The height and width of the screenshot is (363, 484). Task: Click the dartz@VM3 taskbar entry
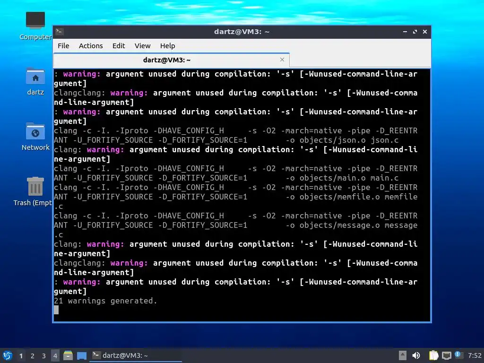pyautogui.click(x=136, y=355)
